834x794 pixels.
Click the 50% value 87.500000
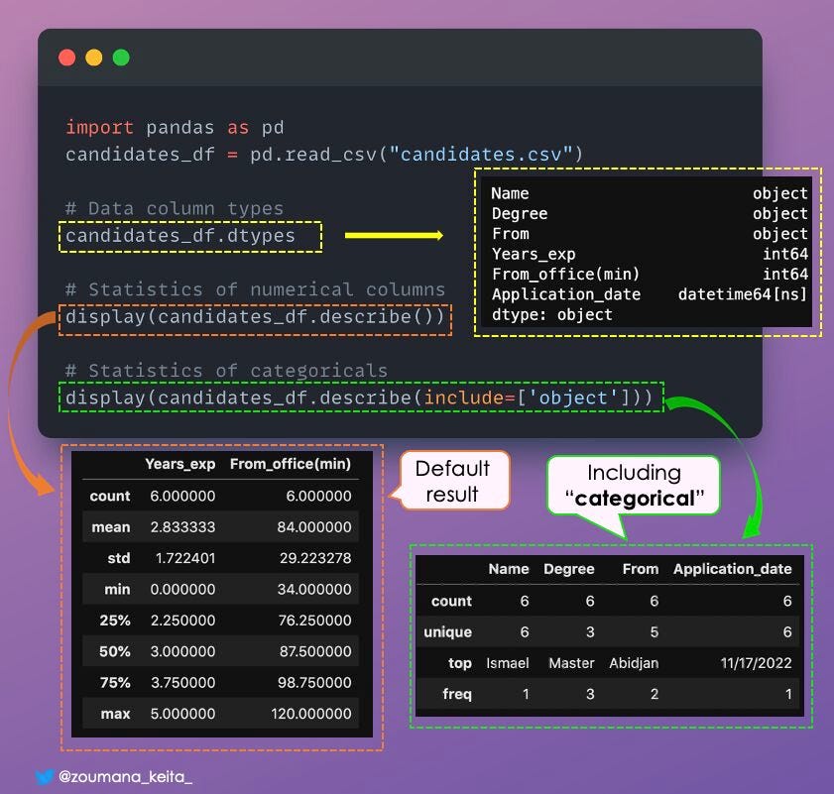tap(316, 651)
